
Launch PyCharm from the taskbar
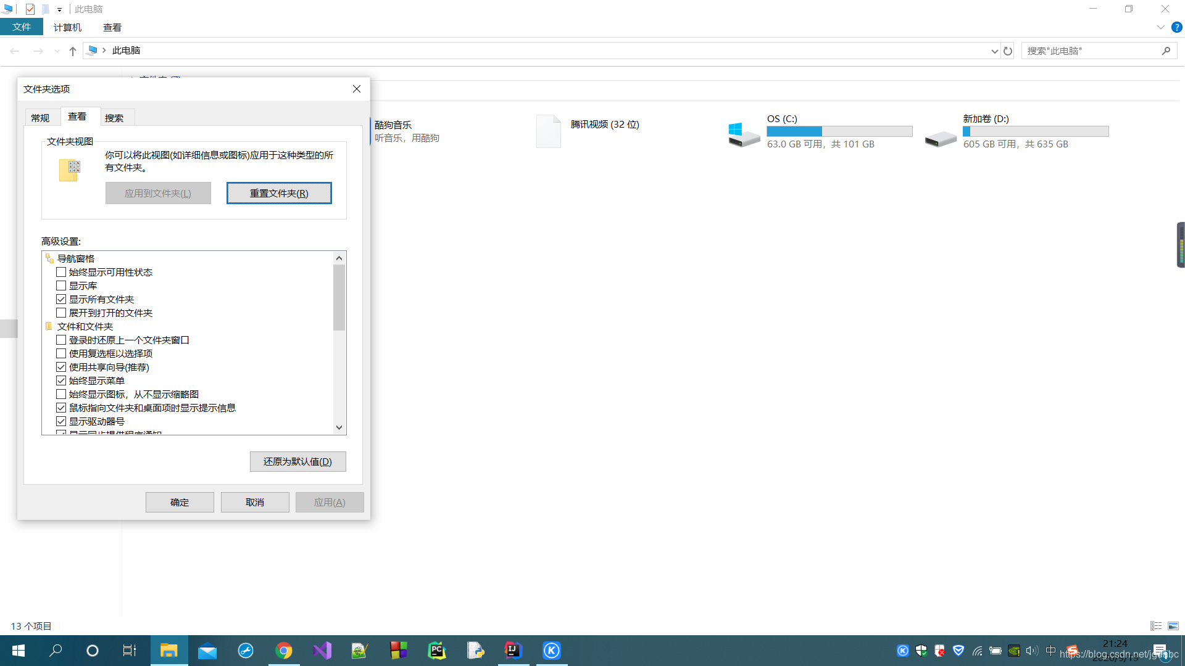437,651
